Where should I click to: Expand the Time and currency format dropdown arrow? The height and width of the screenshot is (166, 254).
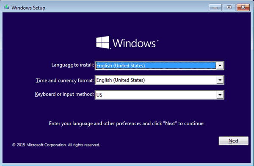click(x=220, y=80)
